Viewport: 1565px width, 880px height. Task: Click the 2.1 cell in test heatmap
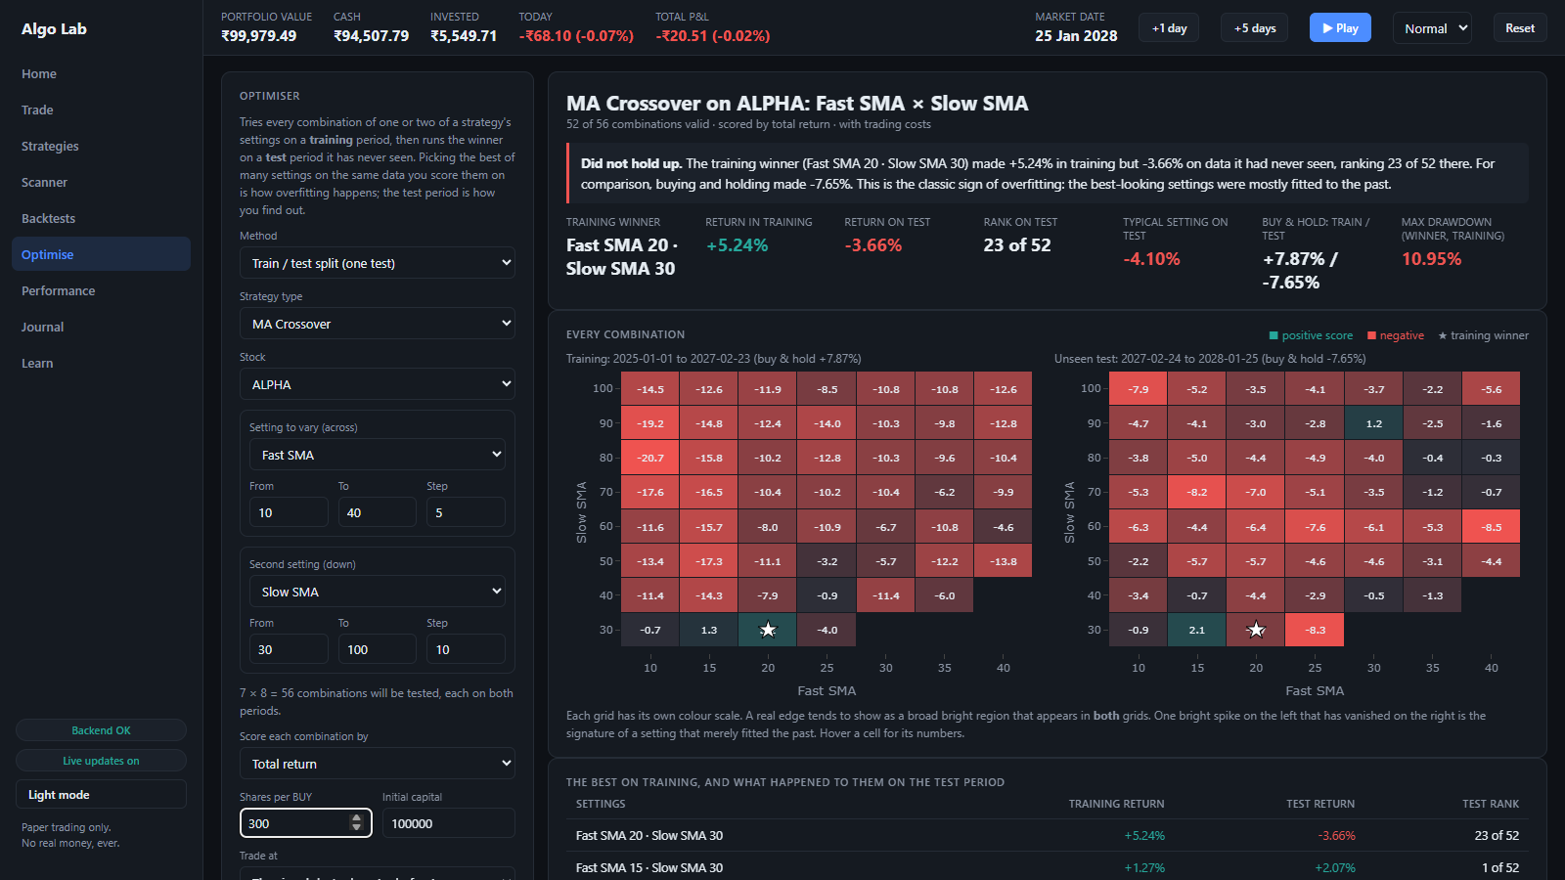[x=1197, y=630]
